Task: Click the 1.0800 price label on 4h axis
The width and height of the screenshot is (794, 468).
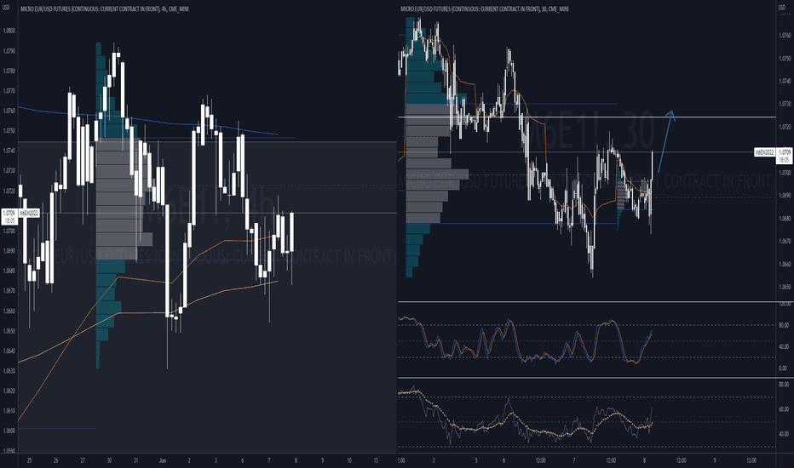Action: pyautogui.click(x=9, y=31)
